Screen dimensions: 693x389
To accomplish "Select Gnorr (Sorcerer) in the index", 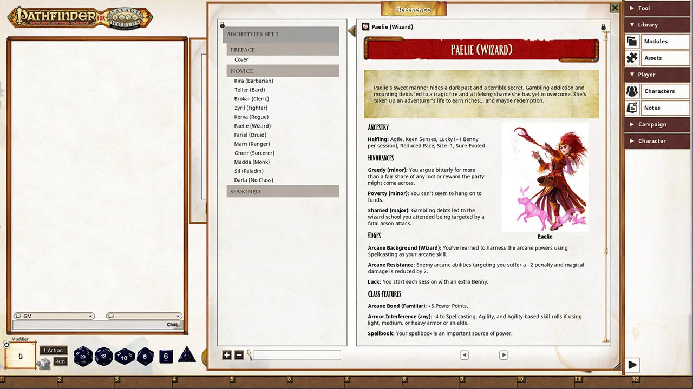I will pyautogui.click(x=254, y=153).
